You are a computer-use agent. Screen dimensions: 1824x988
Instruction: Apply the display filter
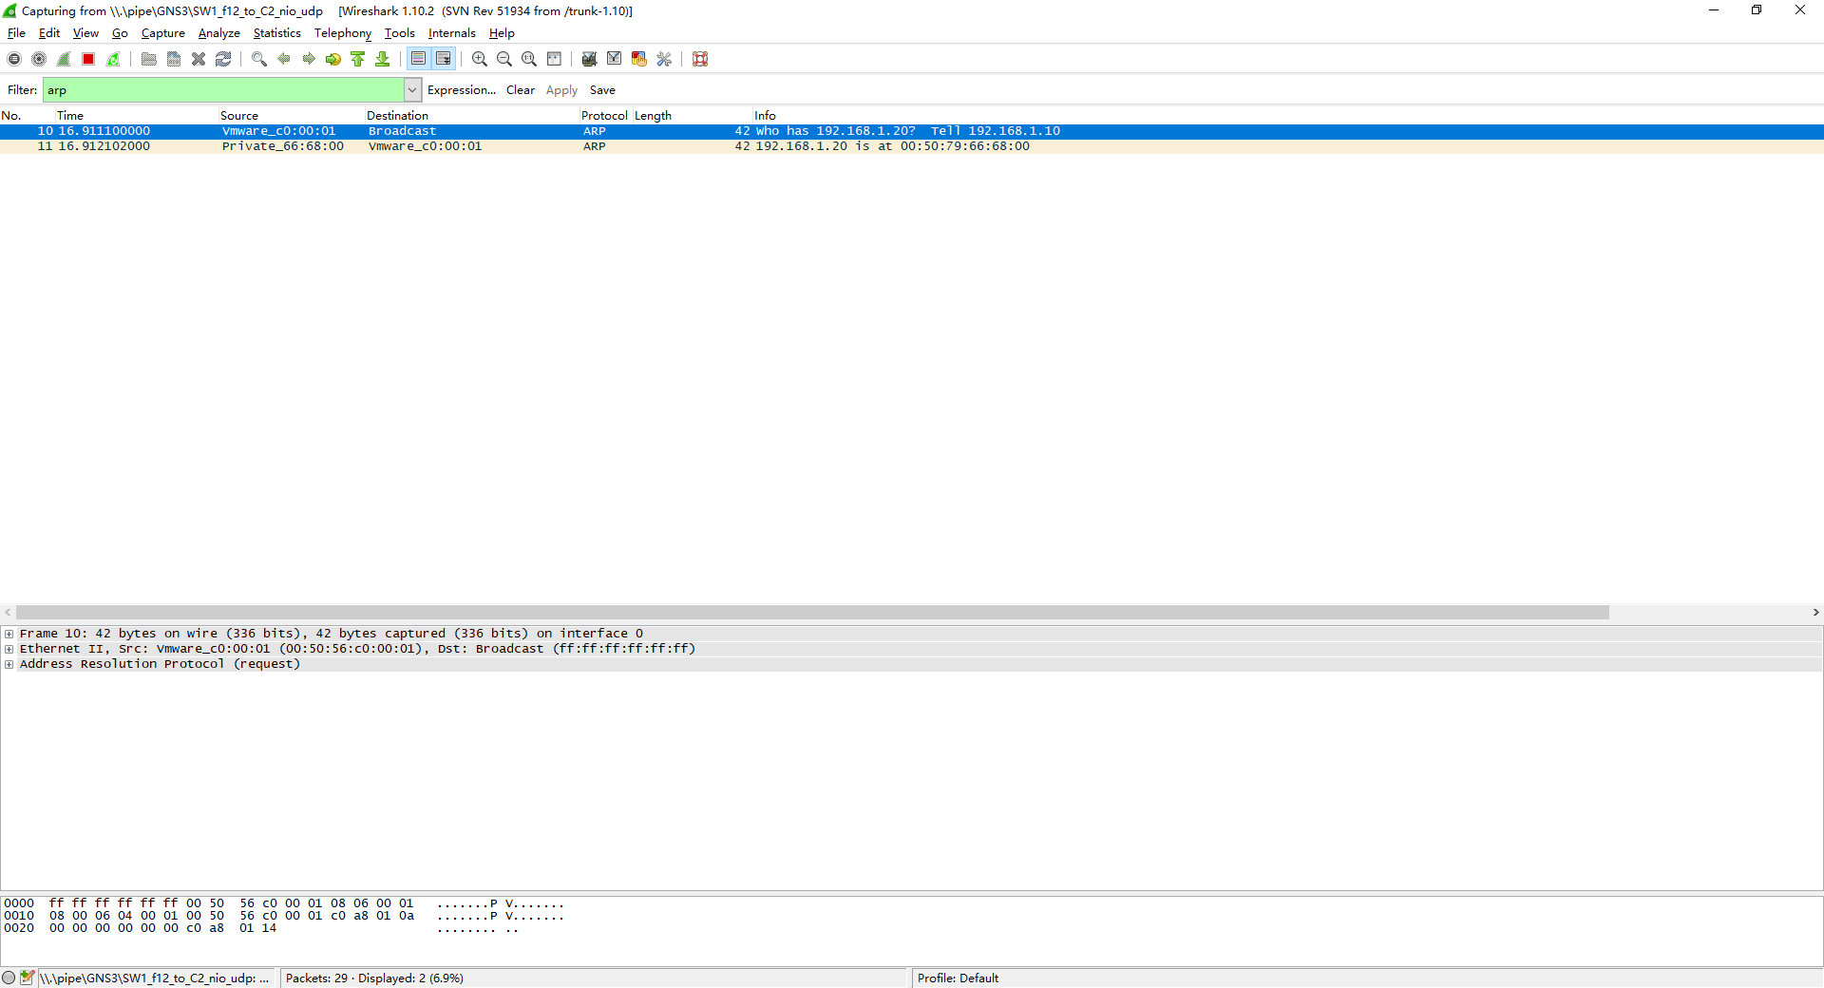[561, 90]
